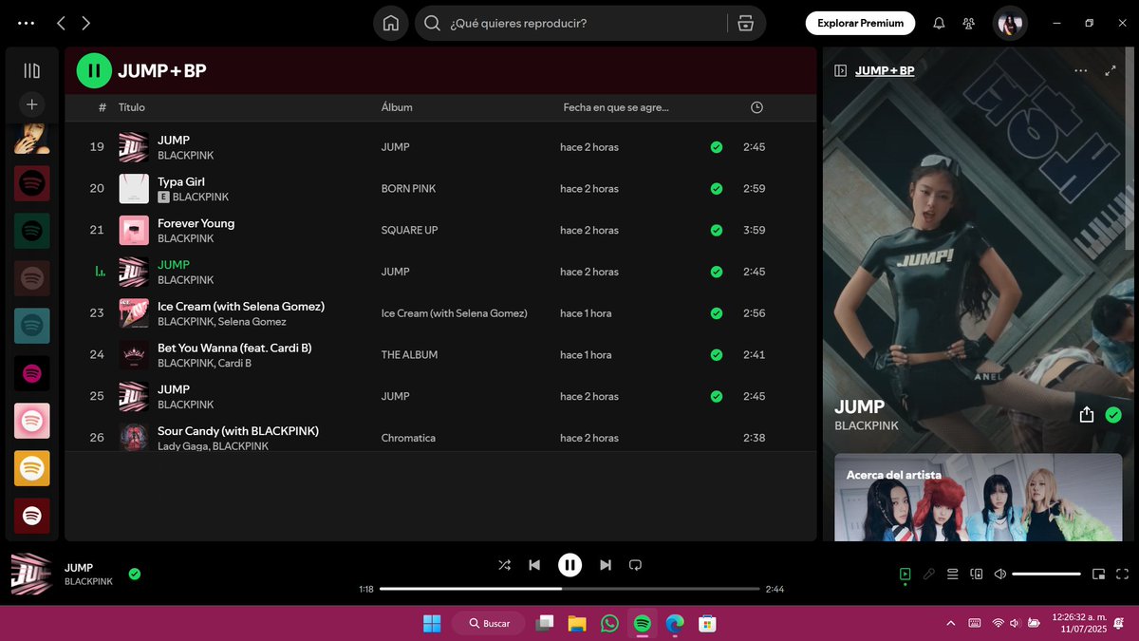The image size is (1139, 641).
Task: Open WhatsApp from the taskbar
Action: (609, 623)
